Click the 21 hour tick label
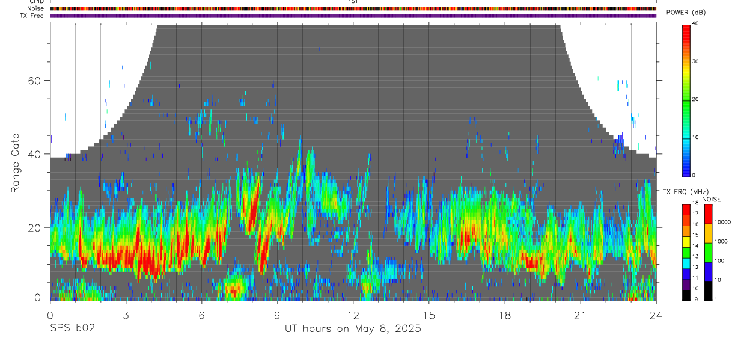Screen dimensions: 738x341 581,315
